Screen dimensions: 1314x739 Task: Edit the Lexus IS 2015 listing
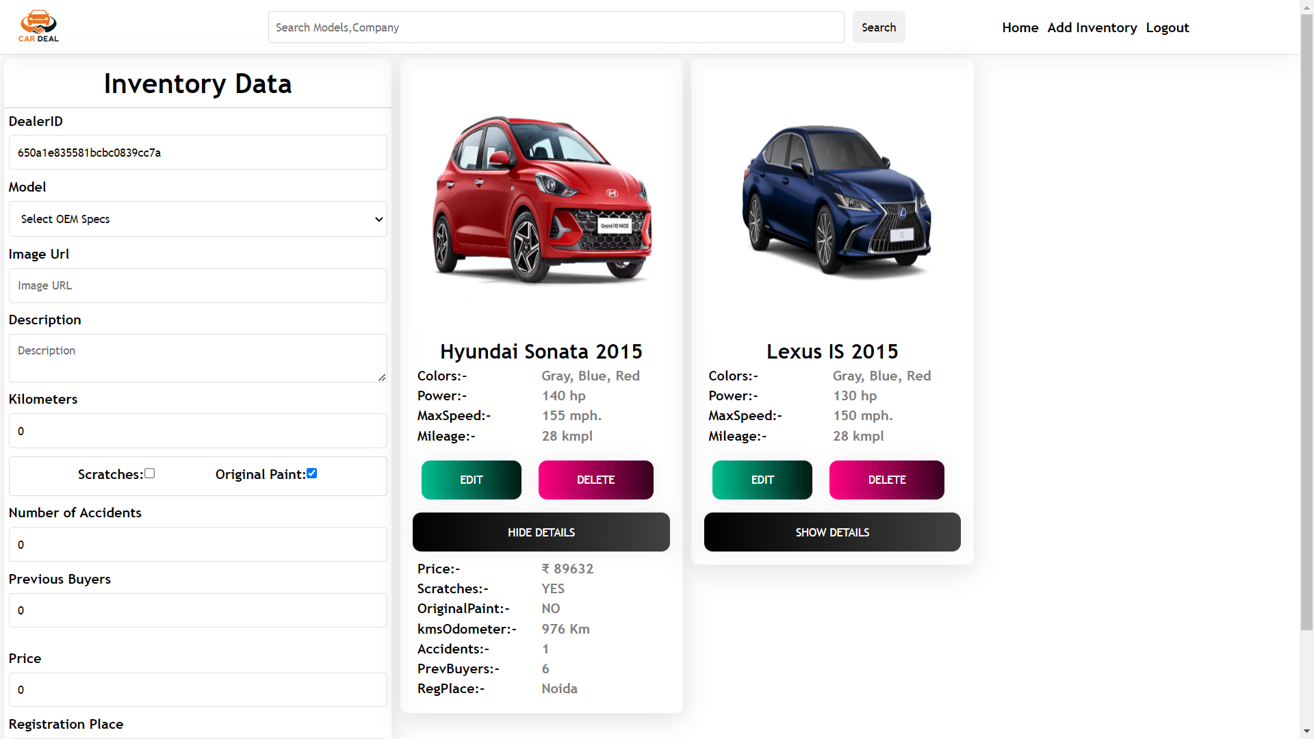[x=762, y=480]
